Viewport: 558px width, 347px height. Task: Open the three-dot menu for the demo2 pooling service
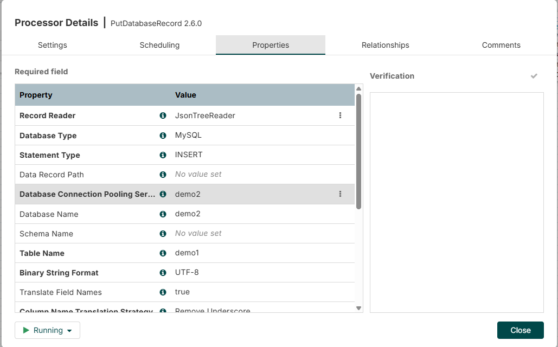340,194
